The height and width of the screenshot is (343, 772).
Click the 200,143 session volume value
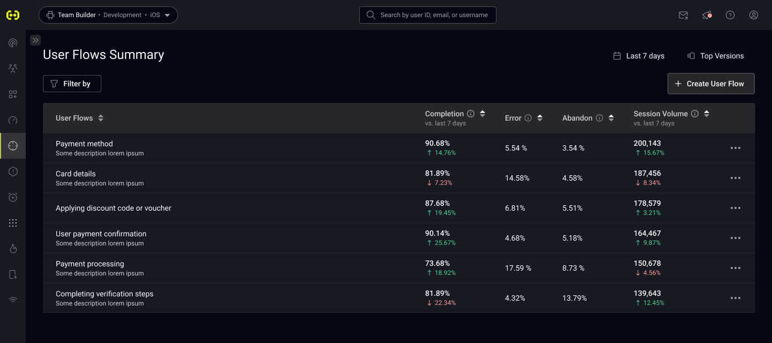click(x=647, y=143)
